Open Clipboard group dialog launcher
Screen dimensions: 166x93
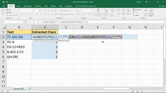[18, 18]
